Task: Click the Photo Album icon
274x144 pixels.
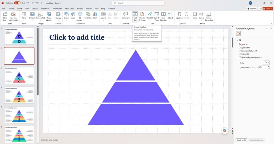Action: 49,14
